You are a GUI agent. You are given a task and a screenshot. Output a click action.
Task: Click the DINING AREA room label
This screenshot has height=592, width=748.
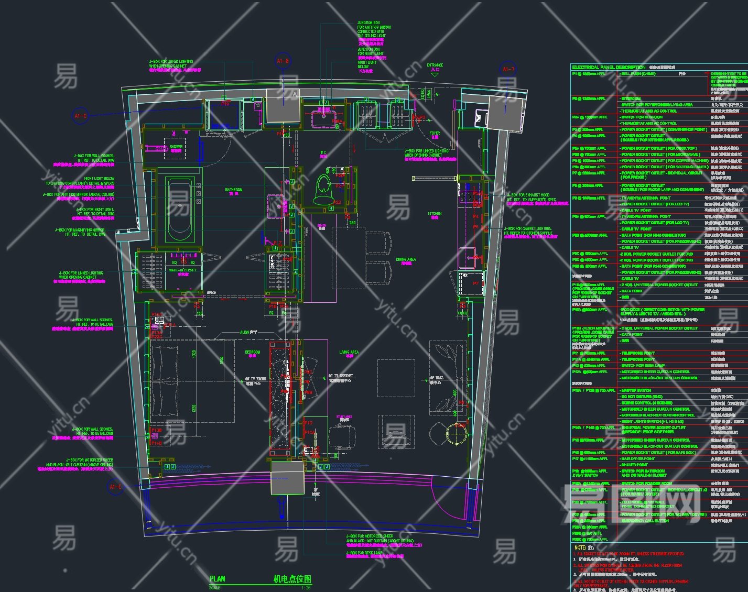pyautogui.click(x=406, y=259)
